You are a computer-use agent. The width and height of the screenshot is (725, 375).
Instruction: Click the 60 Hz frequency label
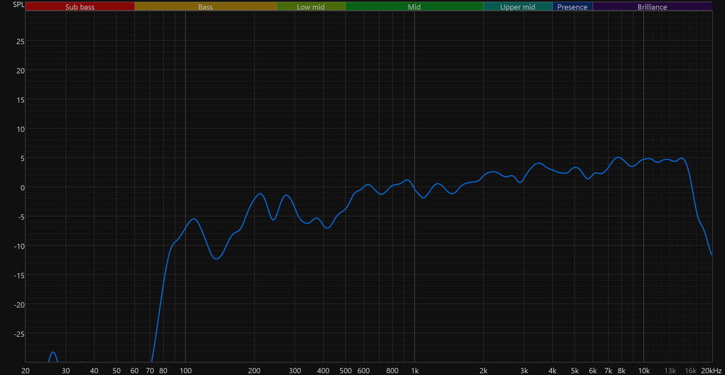[134, 371]
